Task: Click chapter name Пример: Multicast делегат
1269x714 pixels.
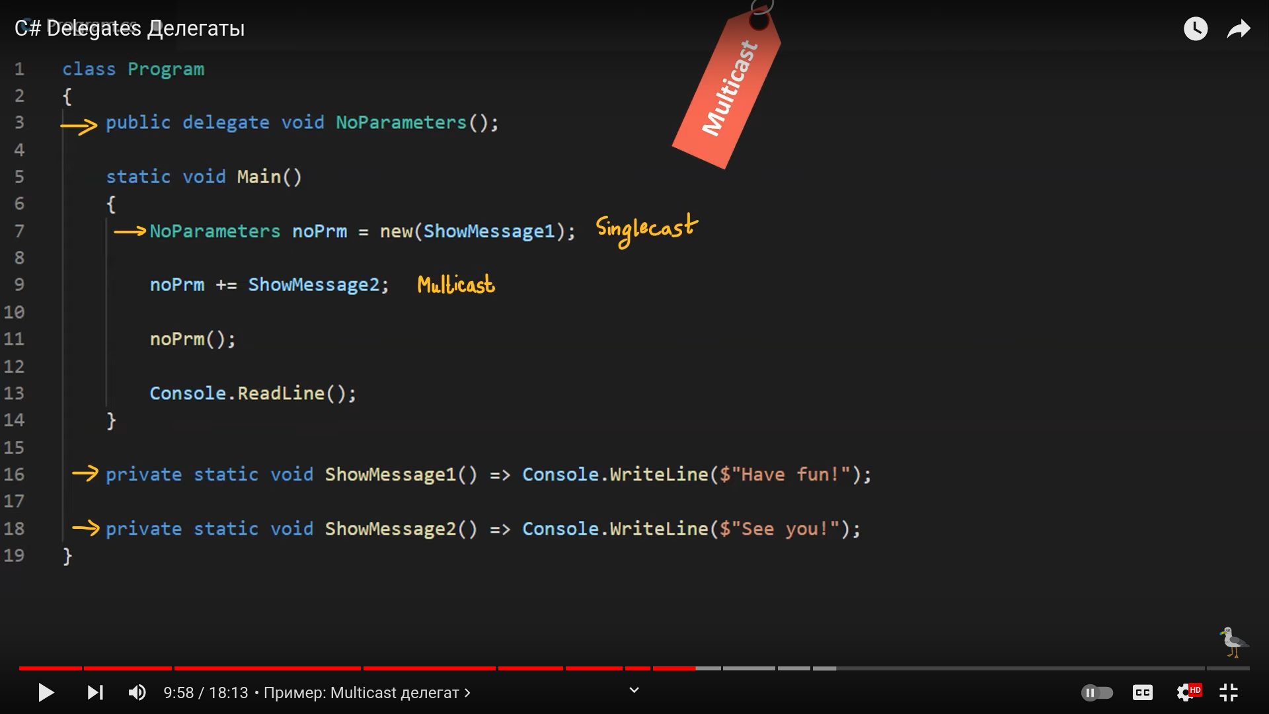Action: [x=361, y=692]
